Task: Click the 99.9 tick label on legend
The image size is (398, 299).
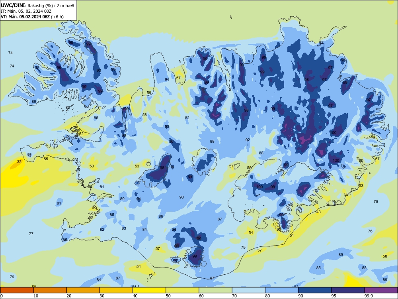Action: click(369, 296)
